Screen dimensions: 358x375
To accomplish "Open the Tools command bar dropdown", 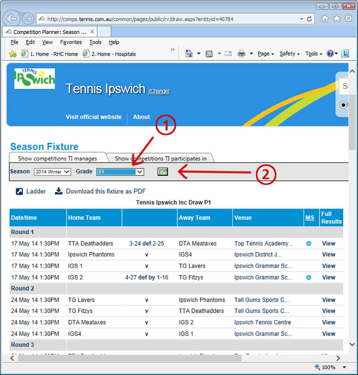I will tap(313, 54).
